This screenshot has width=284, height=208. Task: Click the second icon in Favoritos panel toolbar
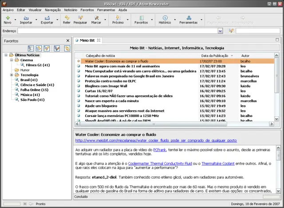(39, 48)
